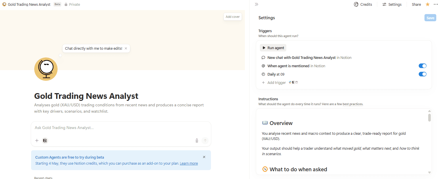438x179 pixels.
Task: Dismiss the 'Chat directly with me' tooltip
Action: 126,48
